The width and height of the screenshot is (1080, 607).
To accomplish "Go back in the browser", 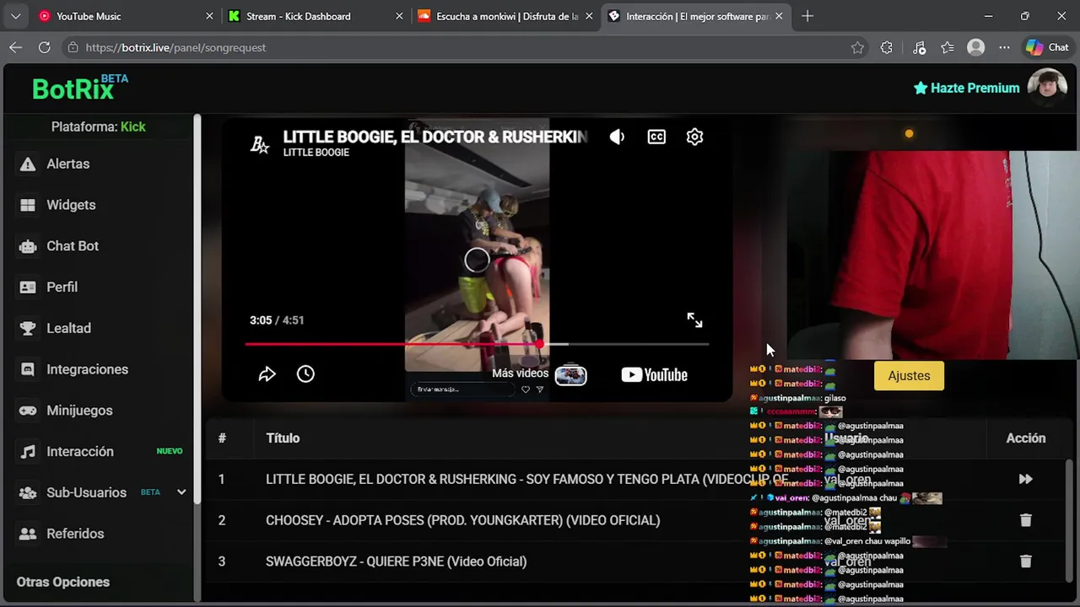I will [x=15, y=47].
